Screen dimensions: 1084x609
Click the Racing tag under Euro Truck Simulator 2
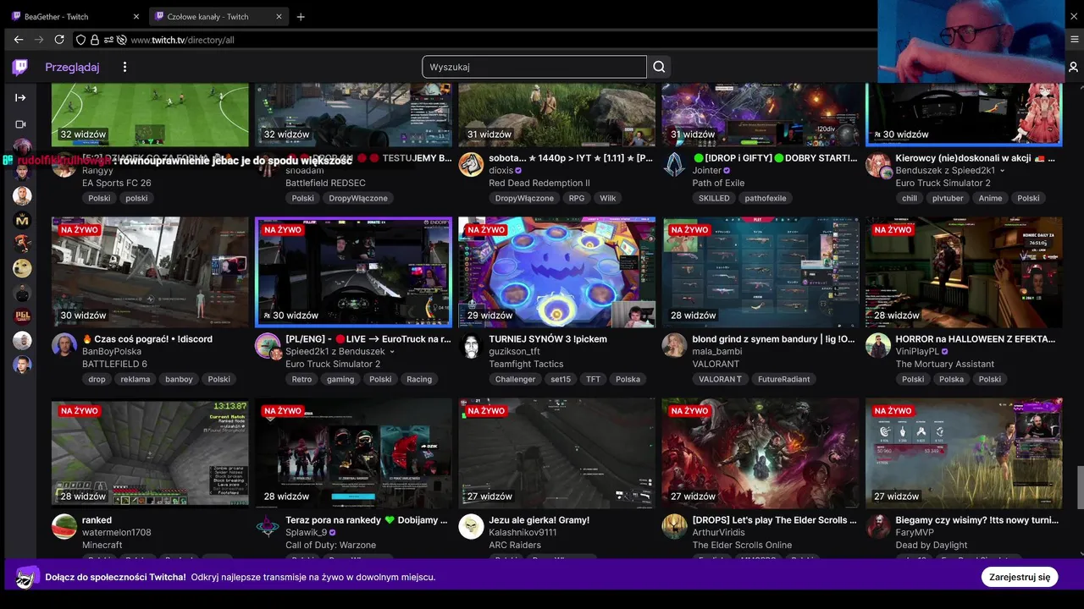coord(419,379)
